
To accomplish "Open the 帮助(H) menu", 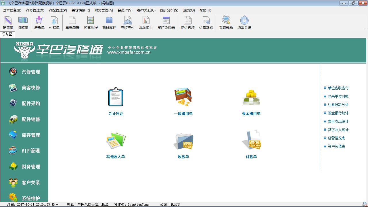I will coord(205,10).
